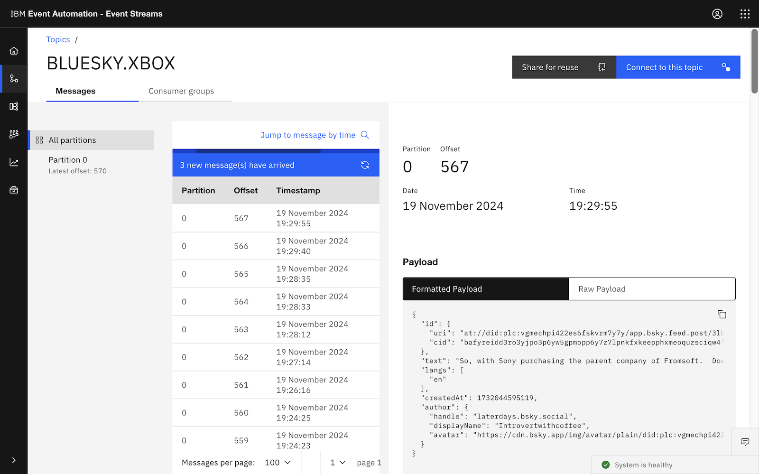The width and height of the screenshot is (759, 474).
Task: Open the consumer groups sidebar icon
Action: [14, 134]
